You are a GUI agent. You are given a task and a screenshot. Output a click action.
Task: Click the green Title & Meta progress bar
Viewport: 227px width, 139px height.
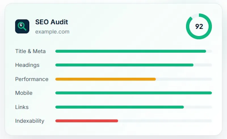[131, 51]
